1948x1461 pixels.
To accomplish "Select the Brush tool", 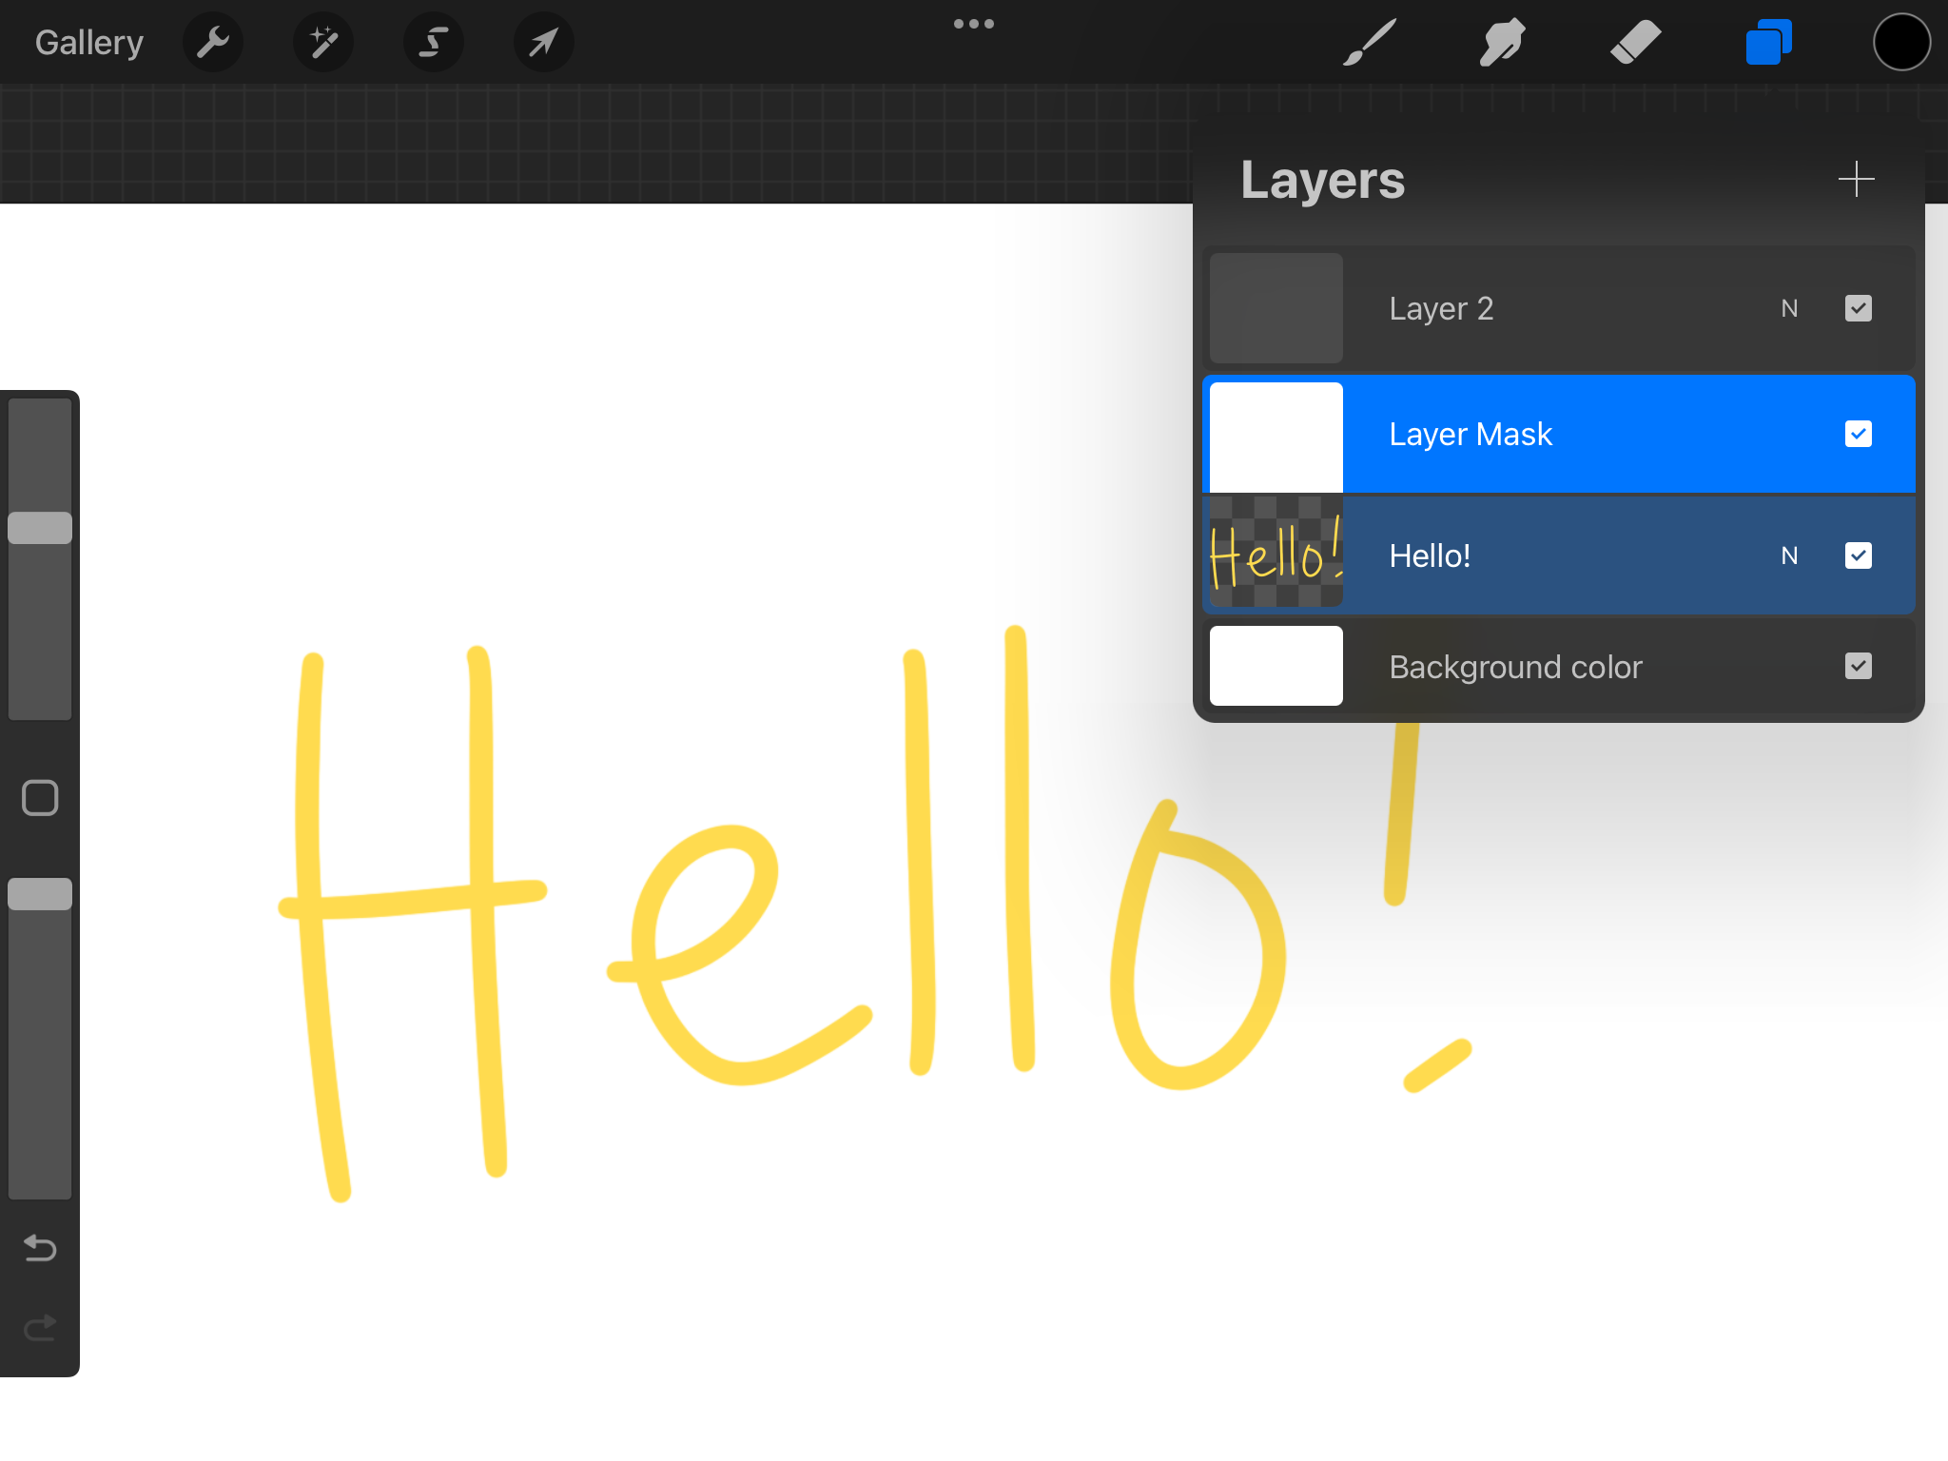I will point(1370,43).
